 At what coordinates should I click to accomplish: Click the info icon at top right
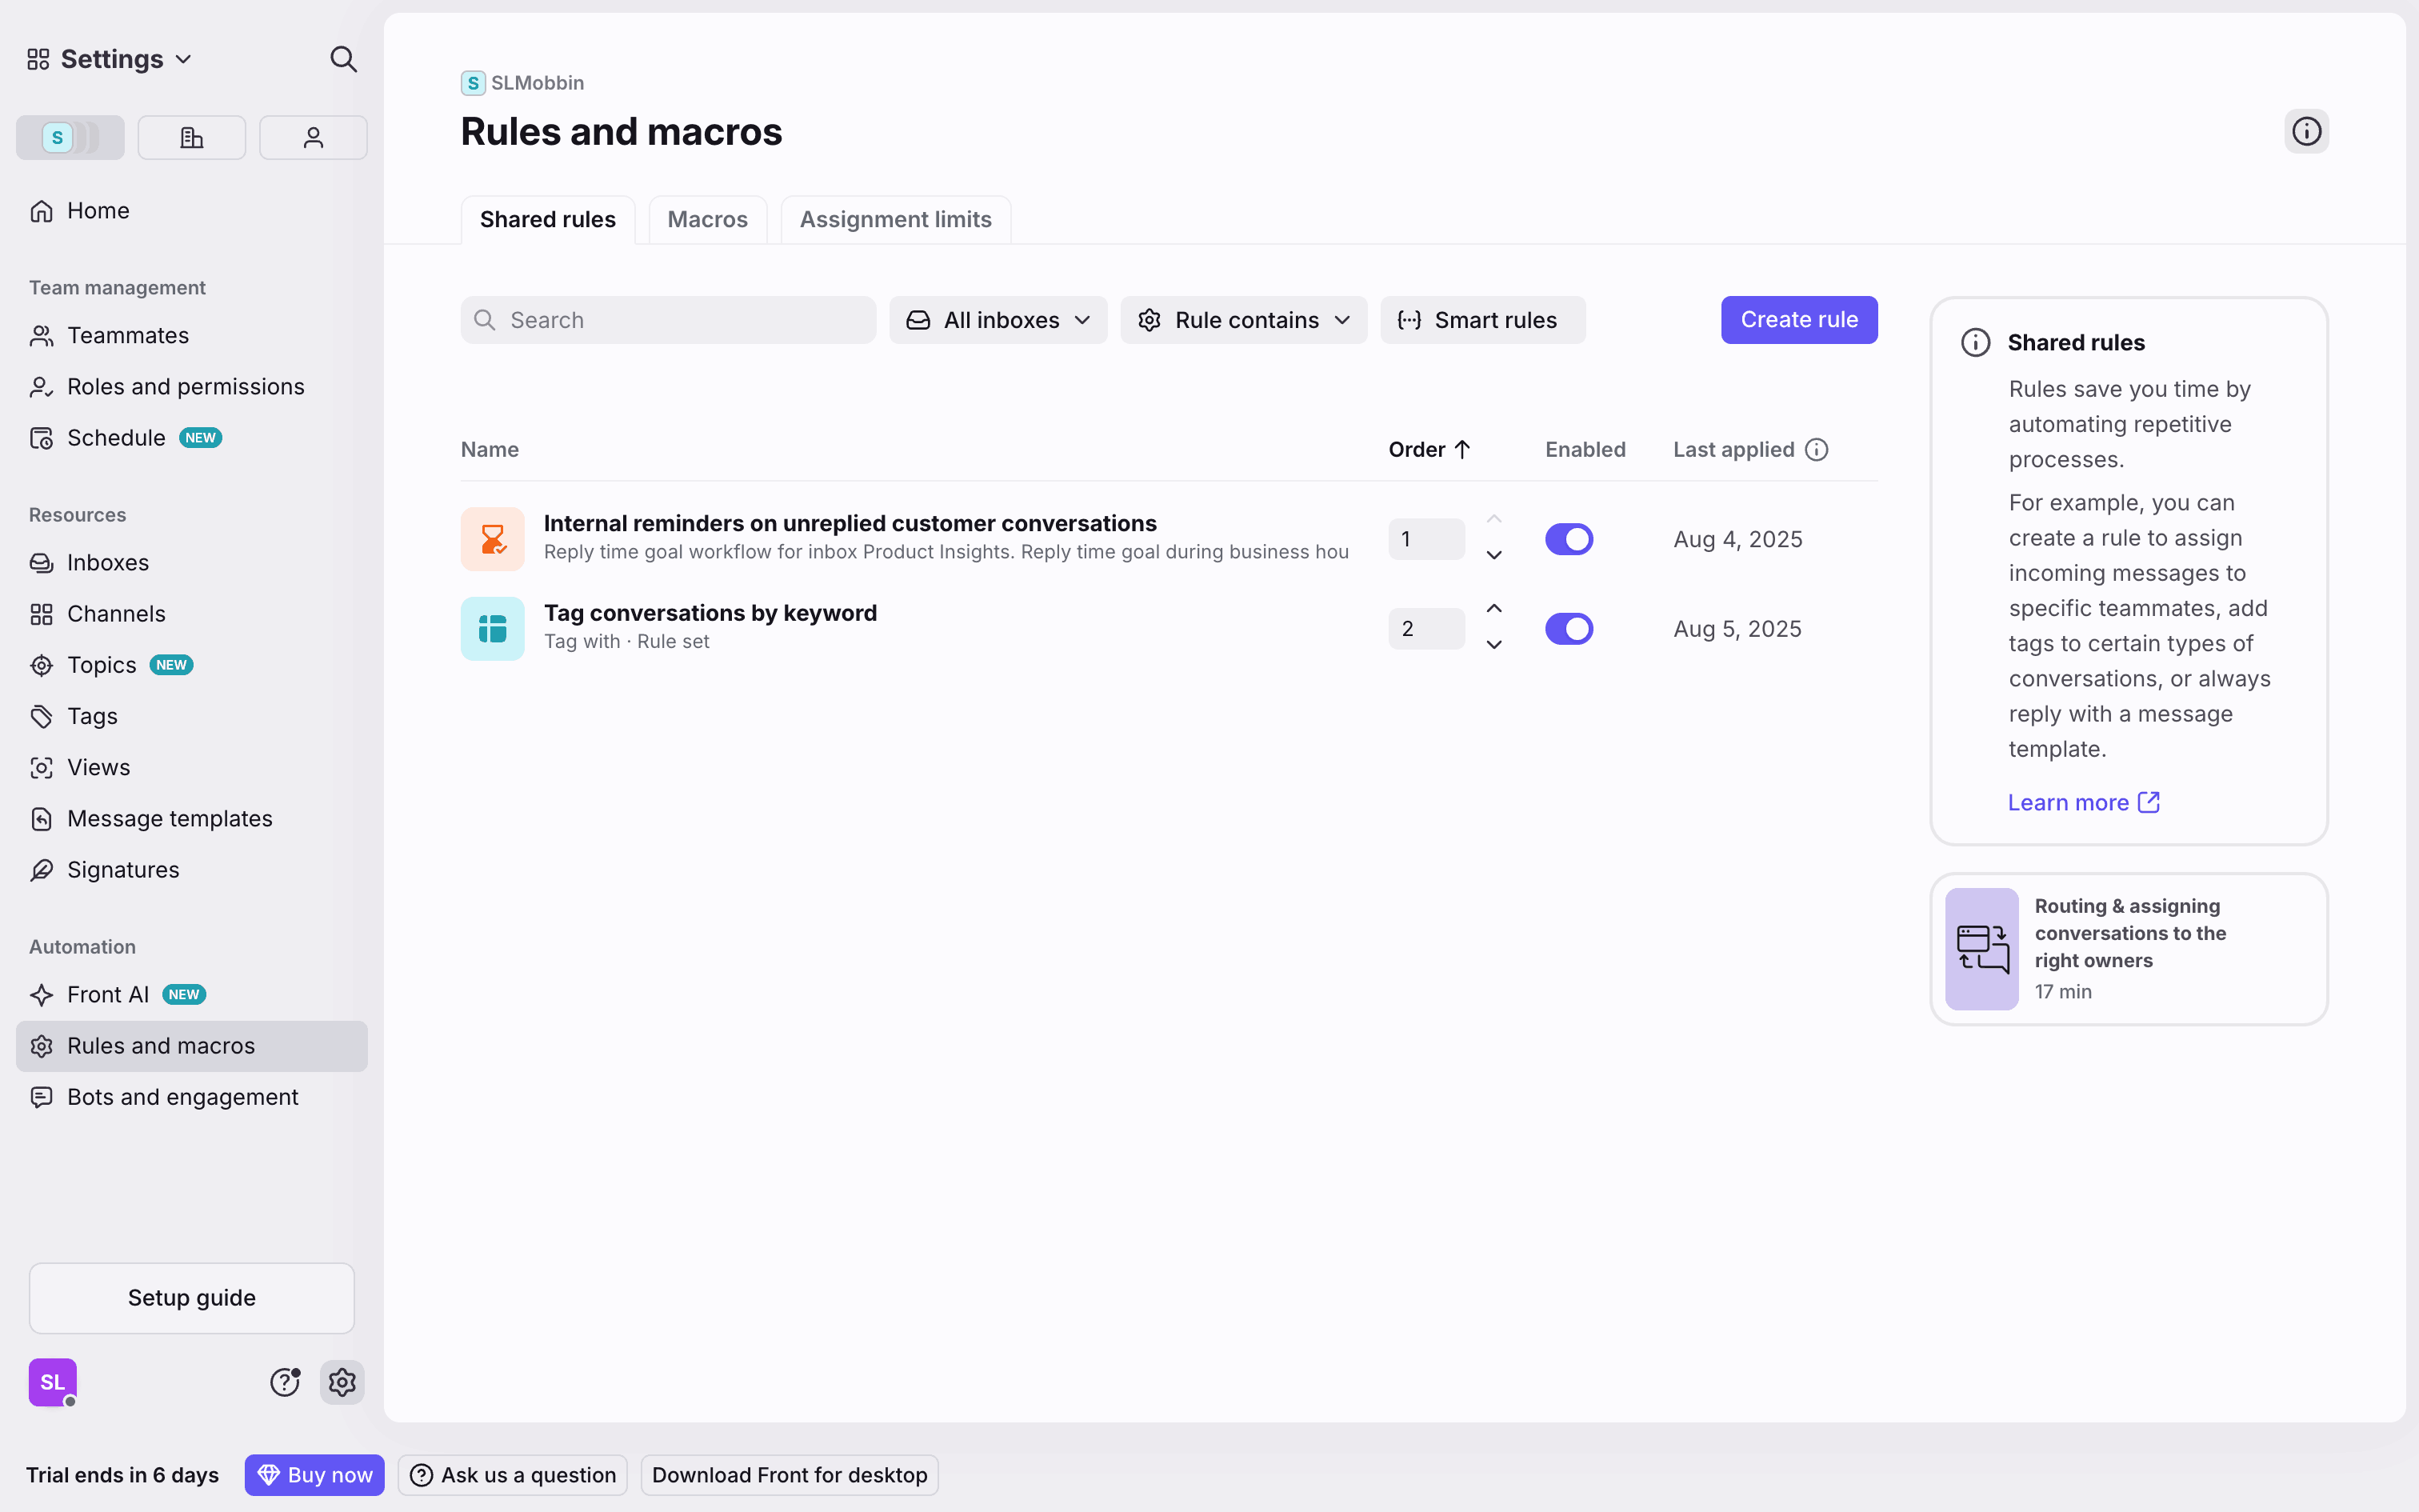tap(2306, 131)
